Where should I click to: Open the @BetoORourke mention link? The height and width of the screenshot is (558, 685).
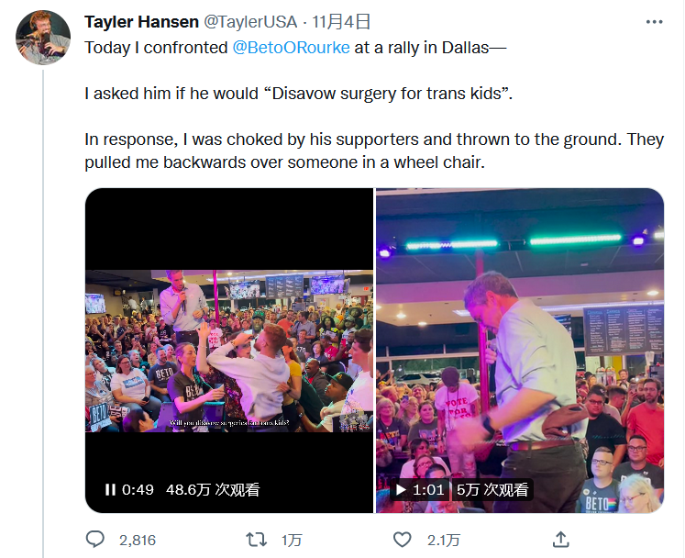coord(292,48)
